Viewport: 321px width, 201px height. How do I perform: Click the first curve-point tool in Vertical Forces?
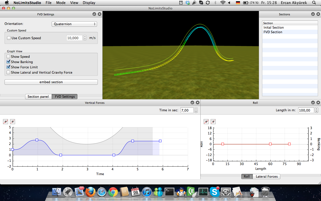6,122
